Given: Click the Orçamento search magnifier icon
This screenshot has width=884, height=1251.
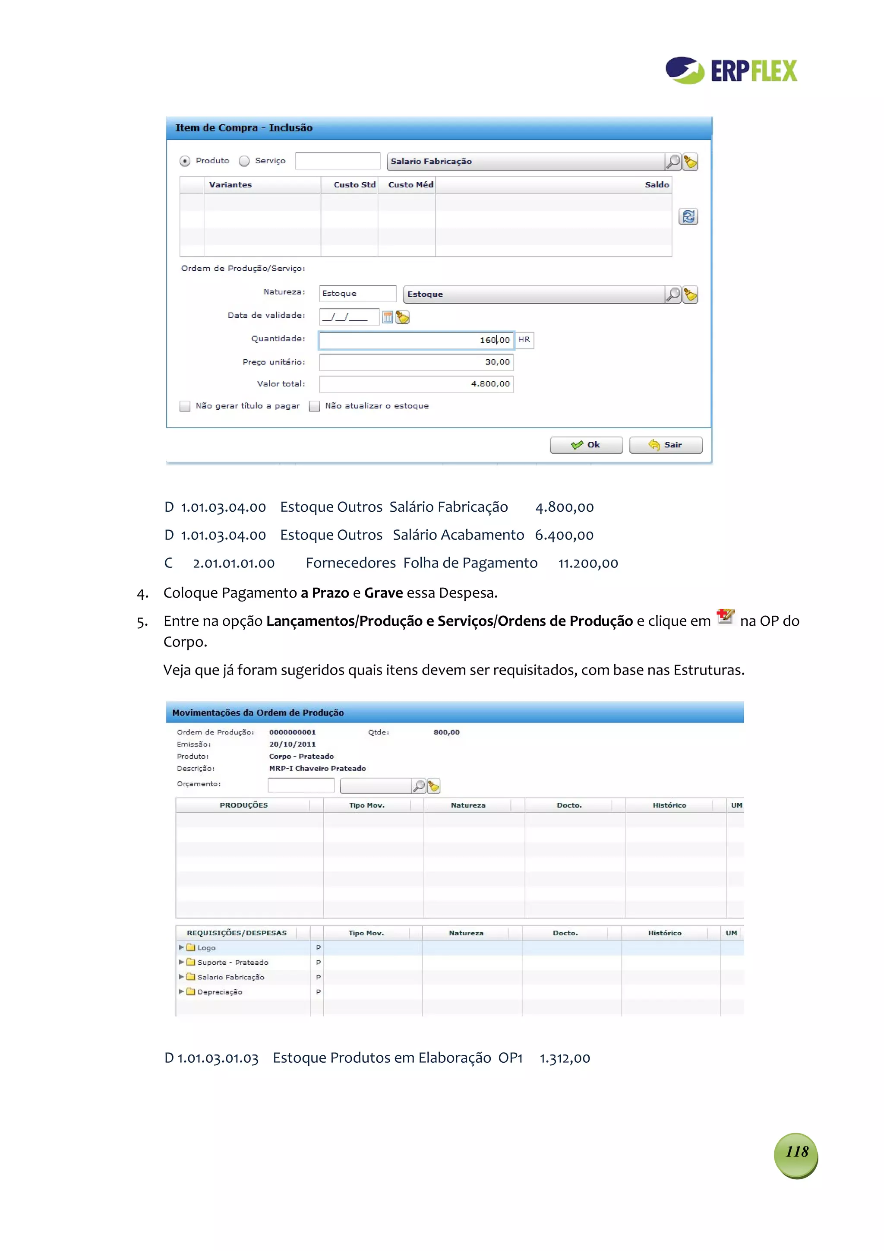Looking at the screenshot, I should pyautogui.click(x=418, y=785).
